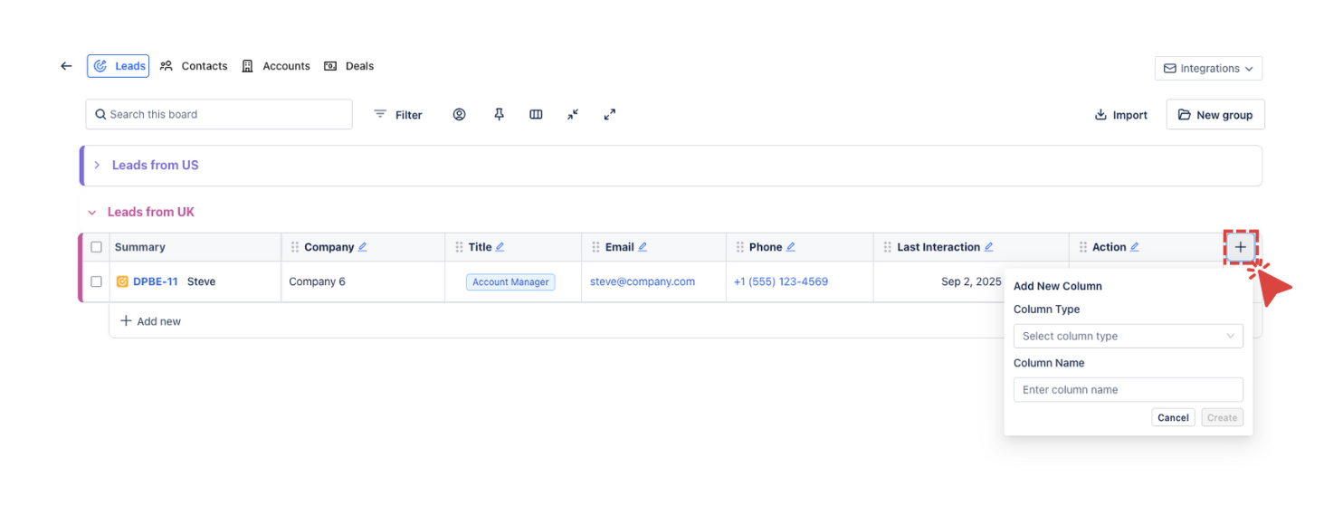Edit the Email column name pencil

(x=643, y=247)
